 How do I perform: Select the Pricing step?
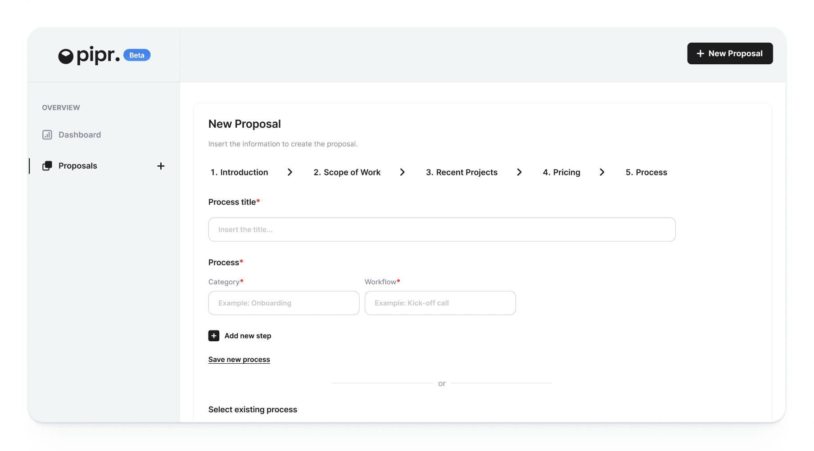click(x=561, y=172)
